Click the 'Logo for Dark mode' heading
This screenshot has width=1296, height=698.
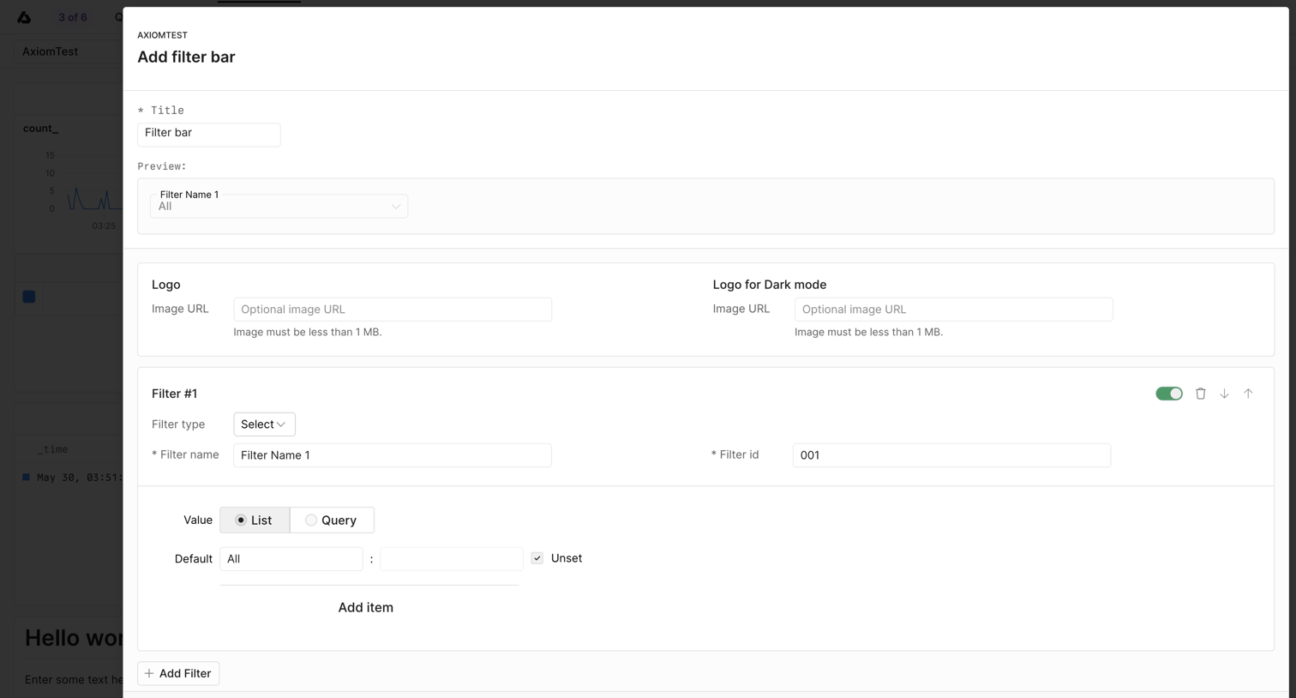tap(770, 285)
